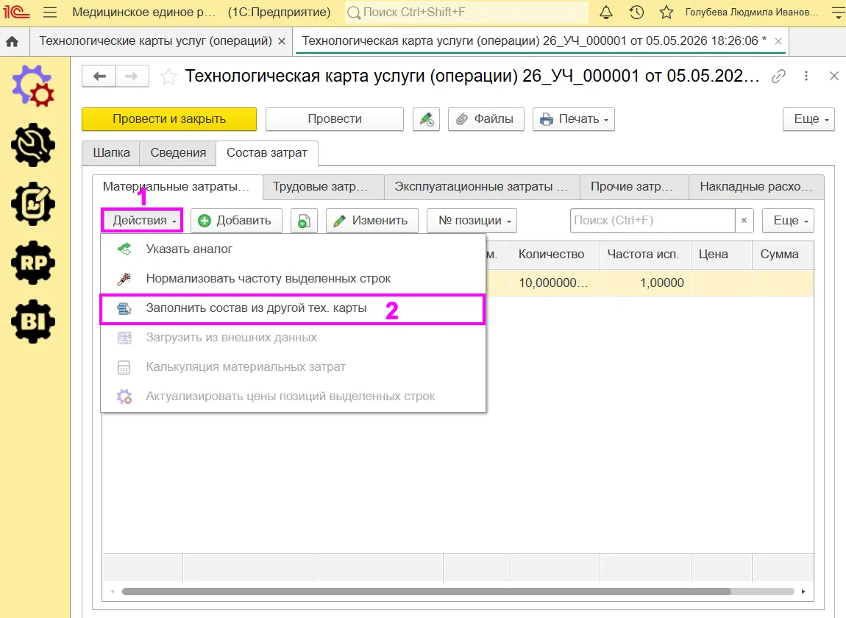Open the Файлы button

[486, 119]
